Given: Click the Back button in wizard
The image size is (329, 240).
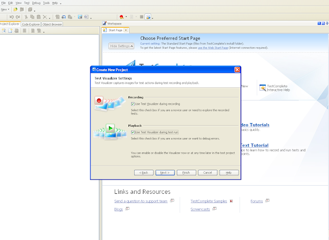Looking at the screenshot, I should (144, 173).
